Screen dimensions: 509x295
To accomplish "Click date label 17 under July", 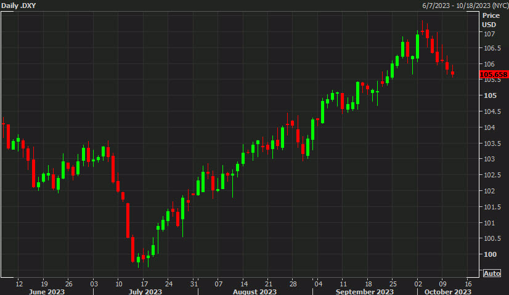I will coord(144,284).
